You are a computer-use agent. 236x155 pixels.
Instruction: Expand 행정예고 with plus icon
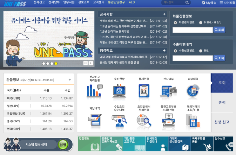click(x=164, y=50)
